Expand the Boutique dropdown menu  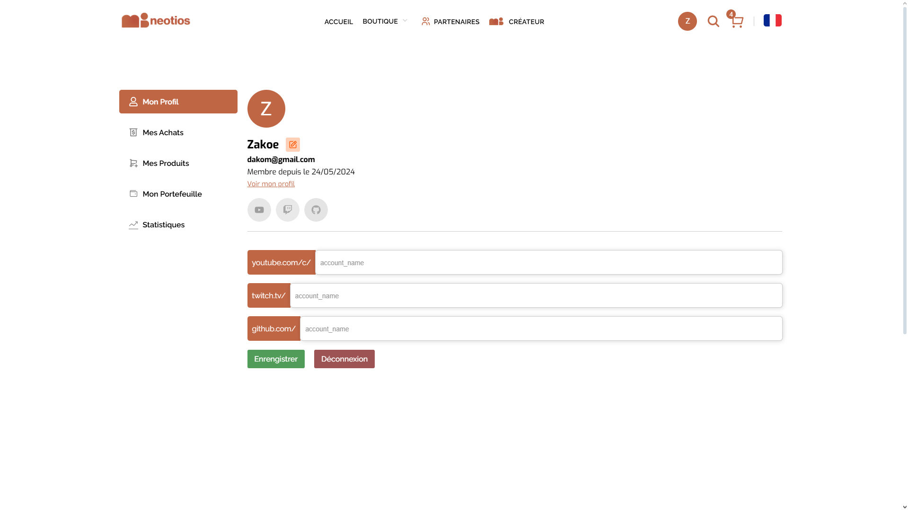pos(385,21)
